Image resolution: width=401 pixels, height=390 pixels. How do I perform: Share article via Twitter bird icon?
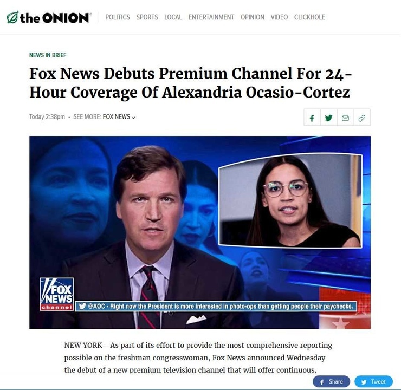(x=328, y=118)
